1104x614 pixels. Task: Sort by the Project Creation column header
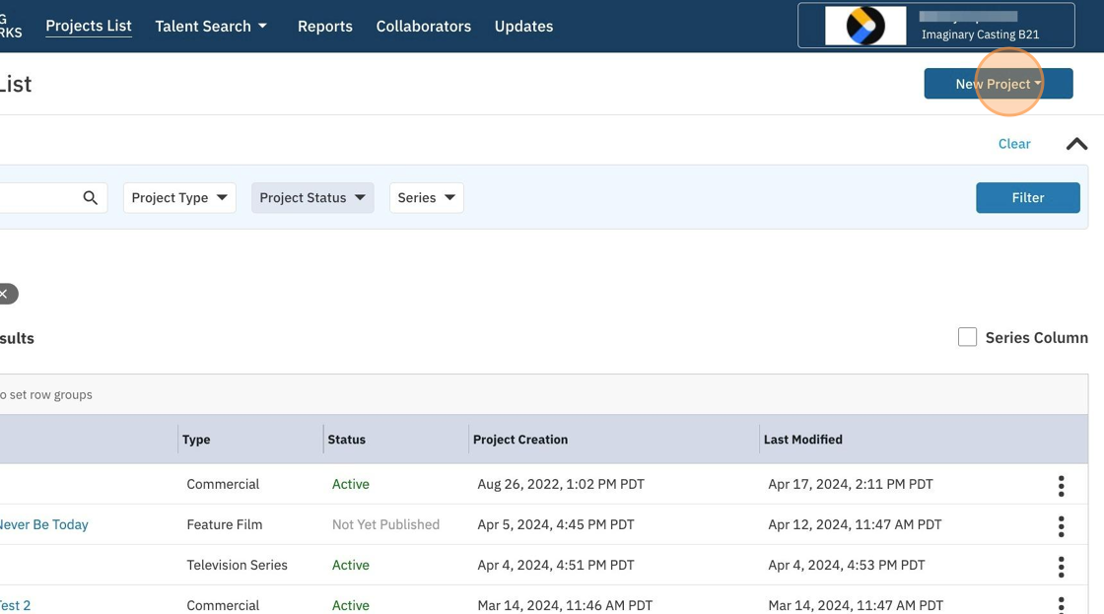520,440
